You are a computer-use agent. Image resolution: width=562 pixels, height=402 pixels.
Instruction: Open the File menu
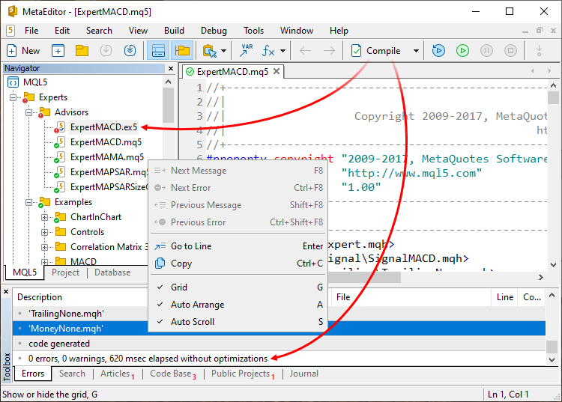31,31
